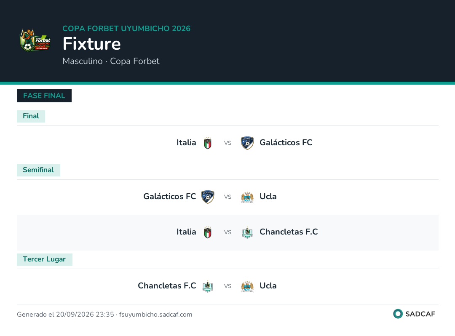Click the Copa Forbet tournament logo
The image size is (455, 336).
click(35, 40)
